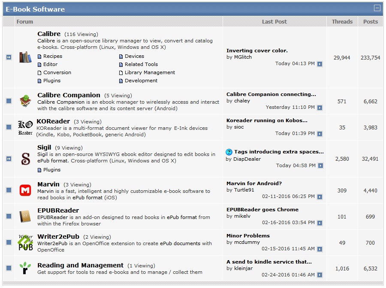Click the Reading and Management green icon
The image size is (386, 288).
click(25, 268)
